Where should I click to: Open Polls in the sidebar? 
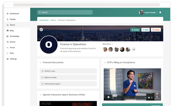[x=17, y=53]
